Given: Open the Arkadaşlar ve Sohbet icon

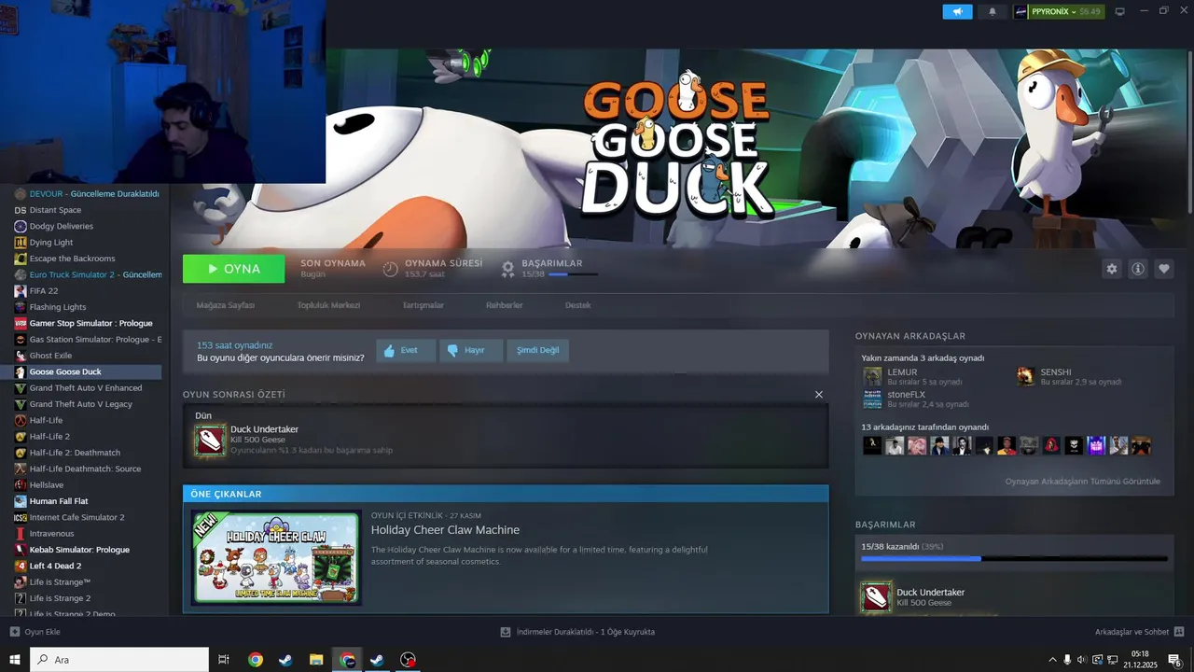Looking at the screenshot, I should click(x=1180, y=632).
